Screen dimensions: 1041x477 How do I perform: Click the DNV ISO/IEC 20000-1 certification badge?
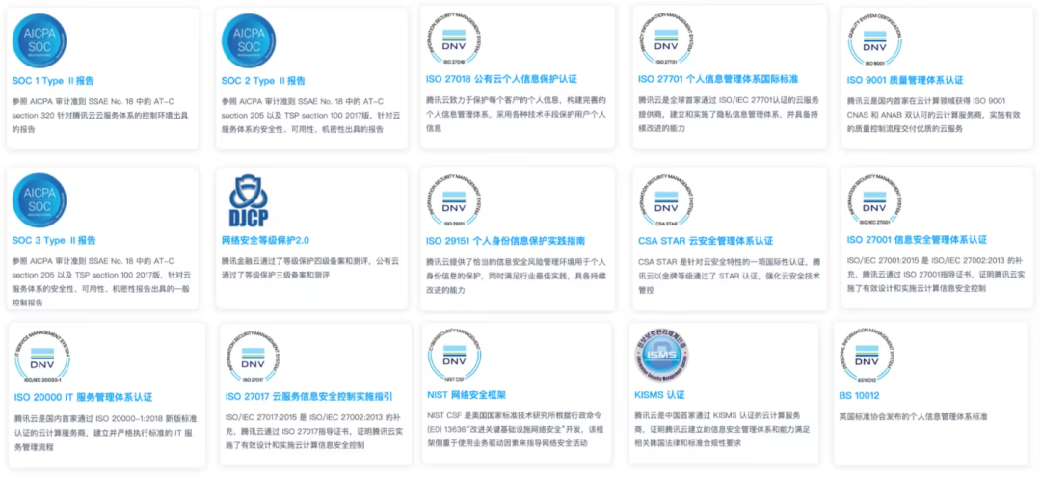point(42,358)
